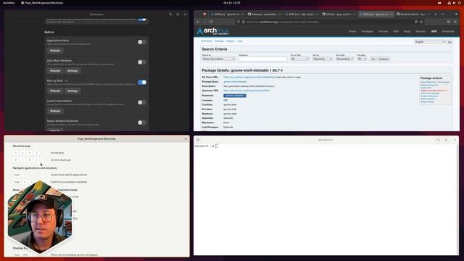Open the Extensions window hamburger menu
Viewport: 464px width, 261px height.
click(178, 14)
